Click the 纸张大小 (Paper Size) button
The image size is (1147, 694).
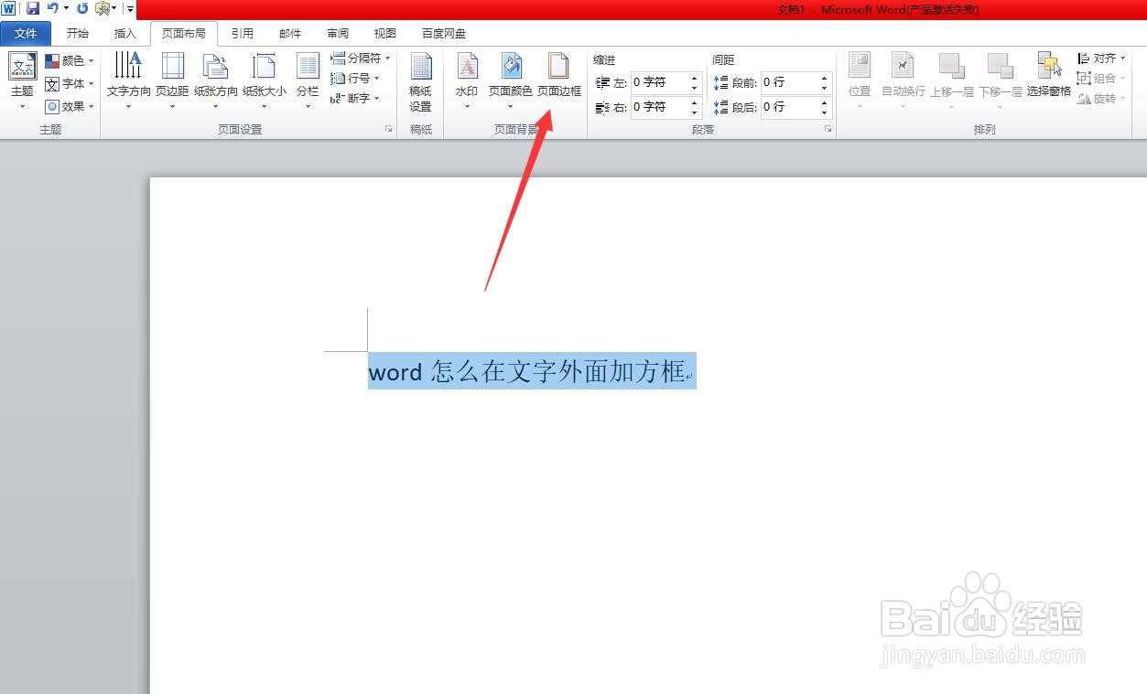(x=265, y=81)
